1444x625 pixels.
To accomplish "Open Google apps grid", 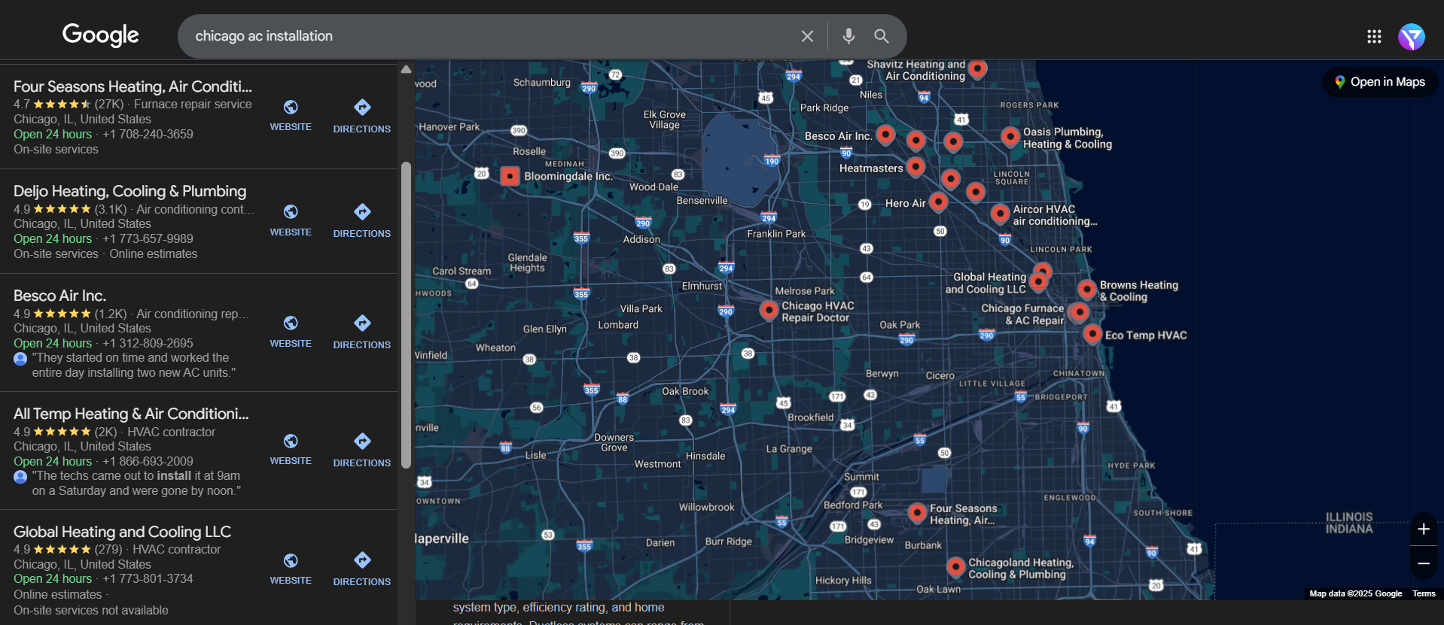I will point(1374,36).
